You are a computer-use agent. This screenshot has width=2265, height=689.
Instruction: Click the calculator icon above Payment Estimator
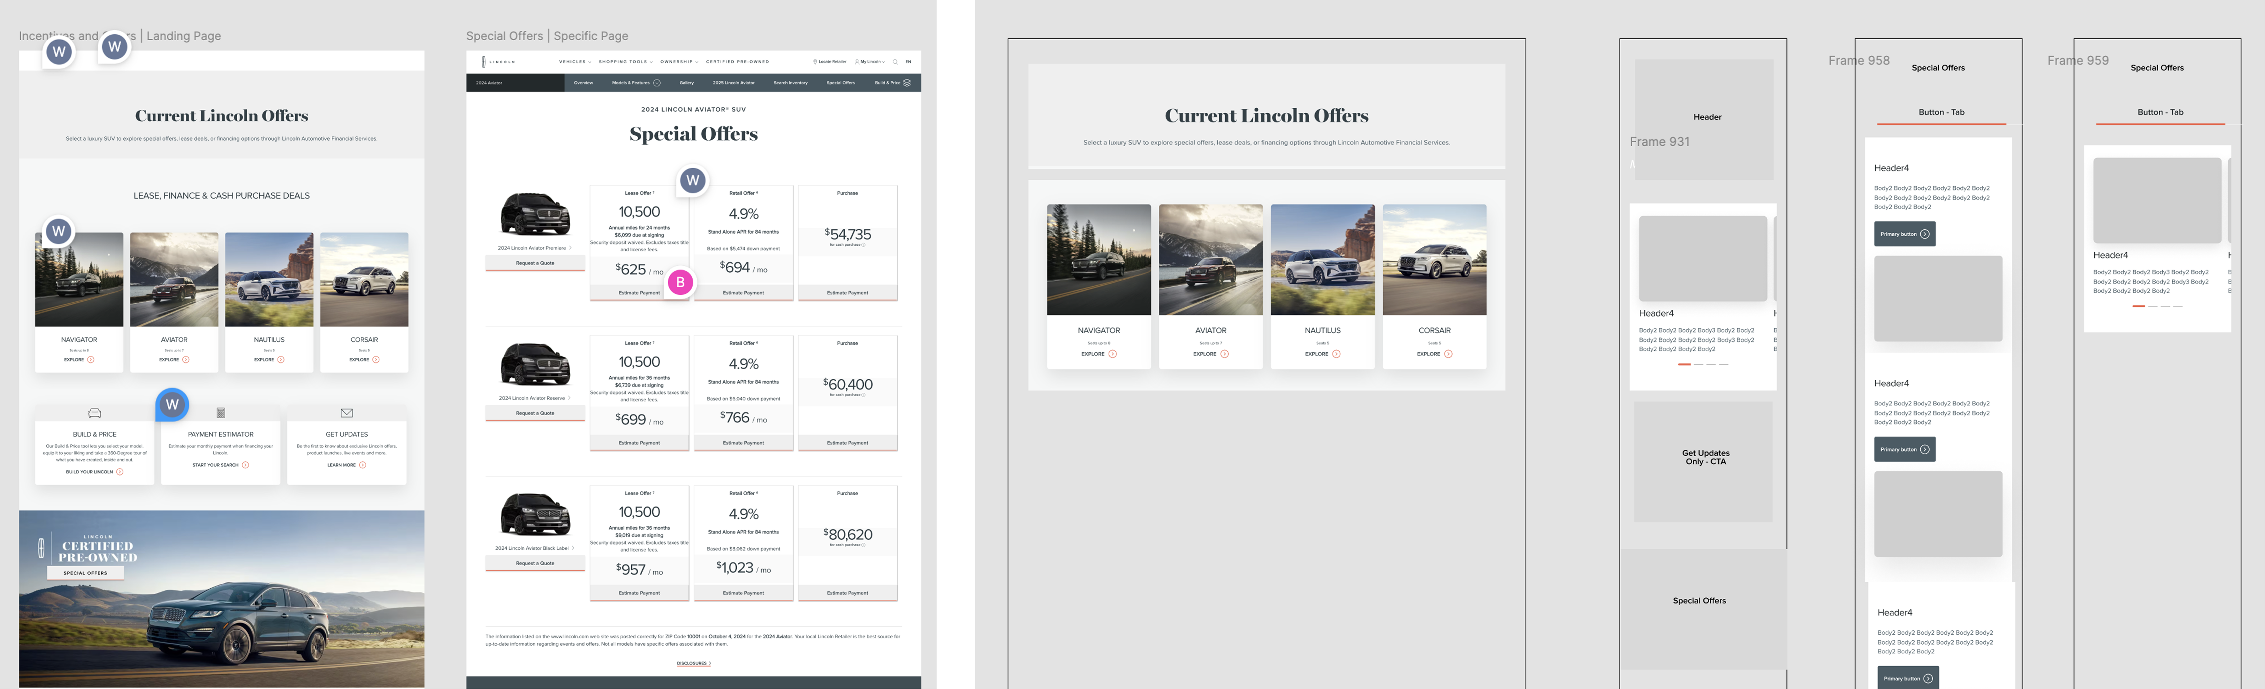pyautogui.click(x=221, y=413)
